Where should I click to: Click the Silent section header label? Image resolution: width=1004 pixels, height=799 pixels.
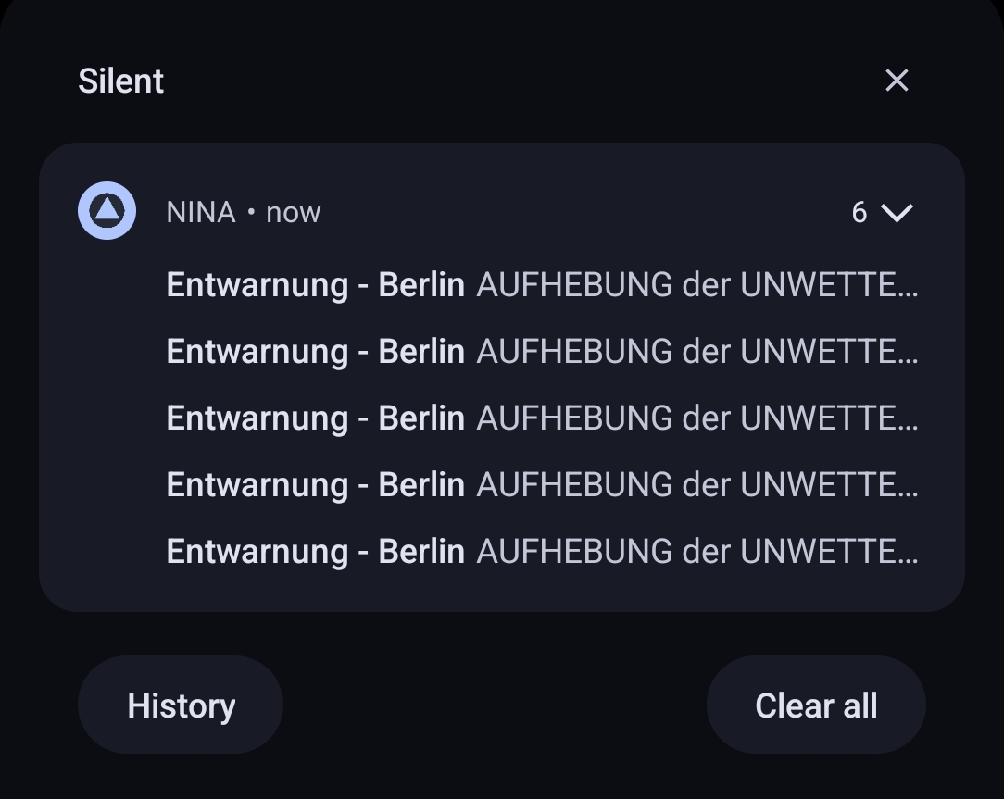(121, 81)
